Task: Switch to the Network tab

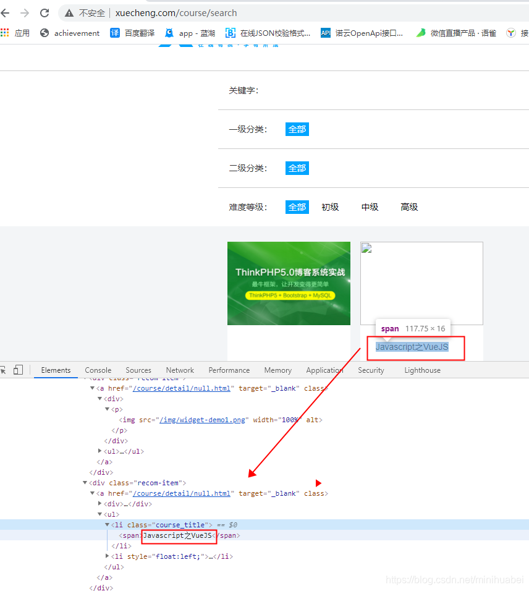Action: [x=180, y=370]
